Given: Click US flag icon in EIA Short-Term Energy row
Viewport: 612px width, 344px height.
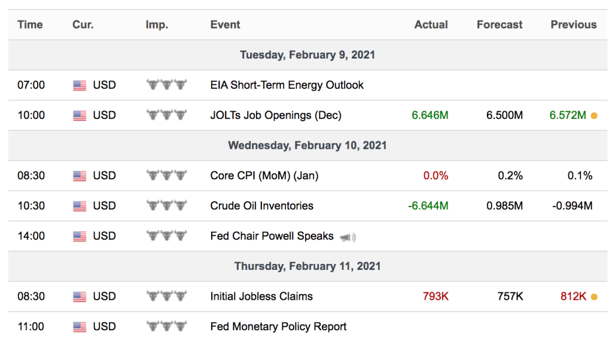Looking at the screenshot, I should click(80, 85).
